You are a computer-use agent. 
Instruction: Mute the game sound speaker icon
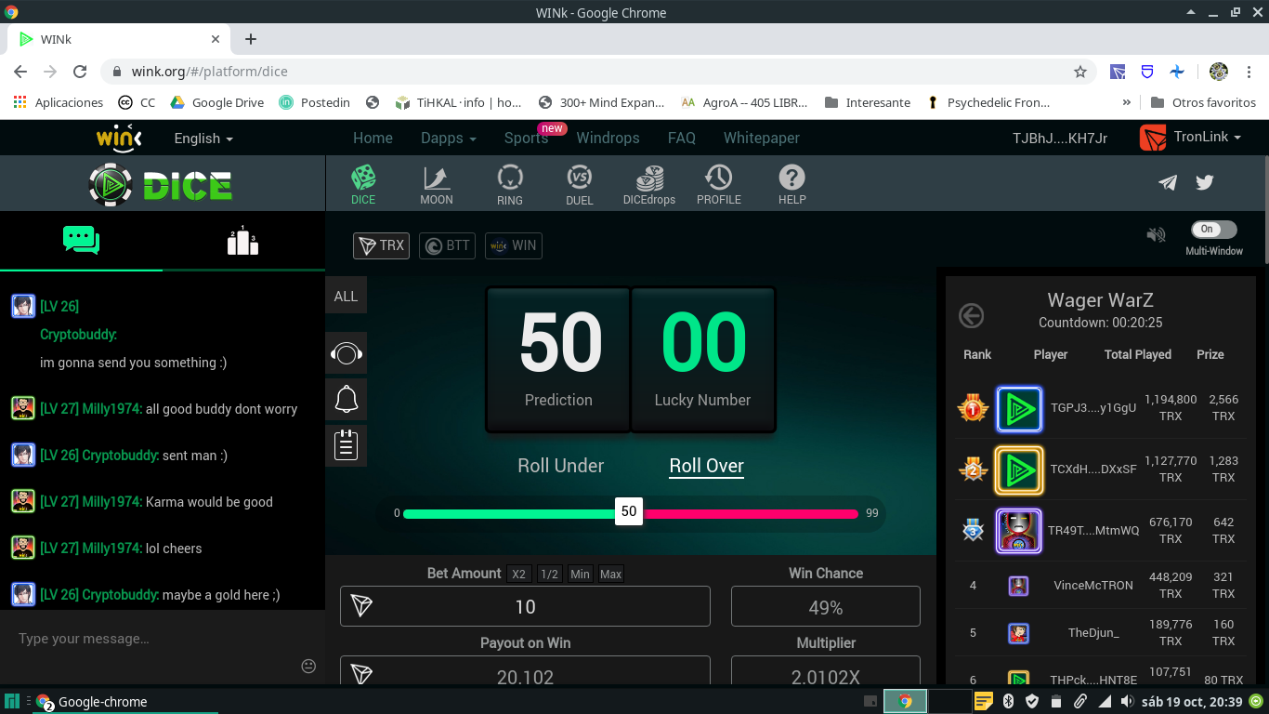(x=1156, y=235)
